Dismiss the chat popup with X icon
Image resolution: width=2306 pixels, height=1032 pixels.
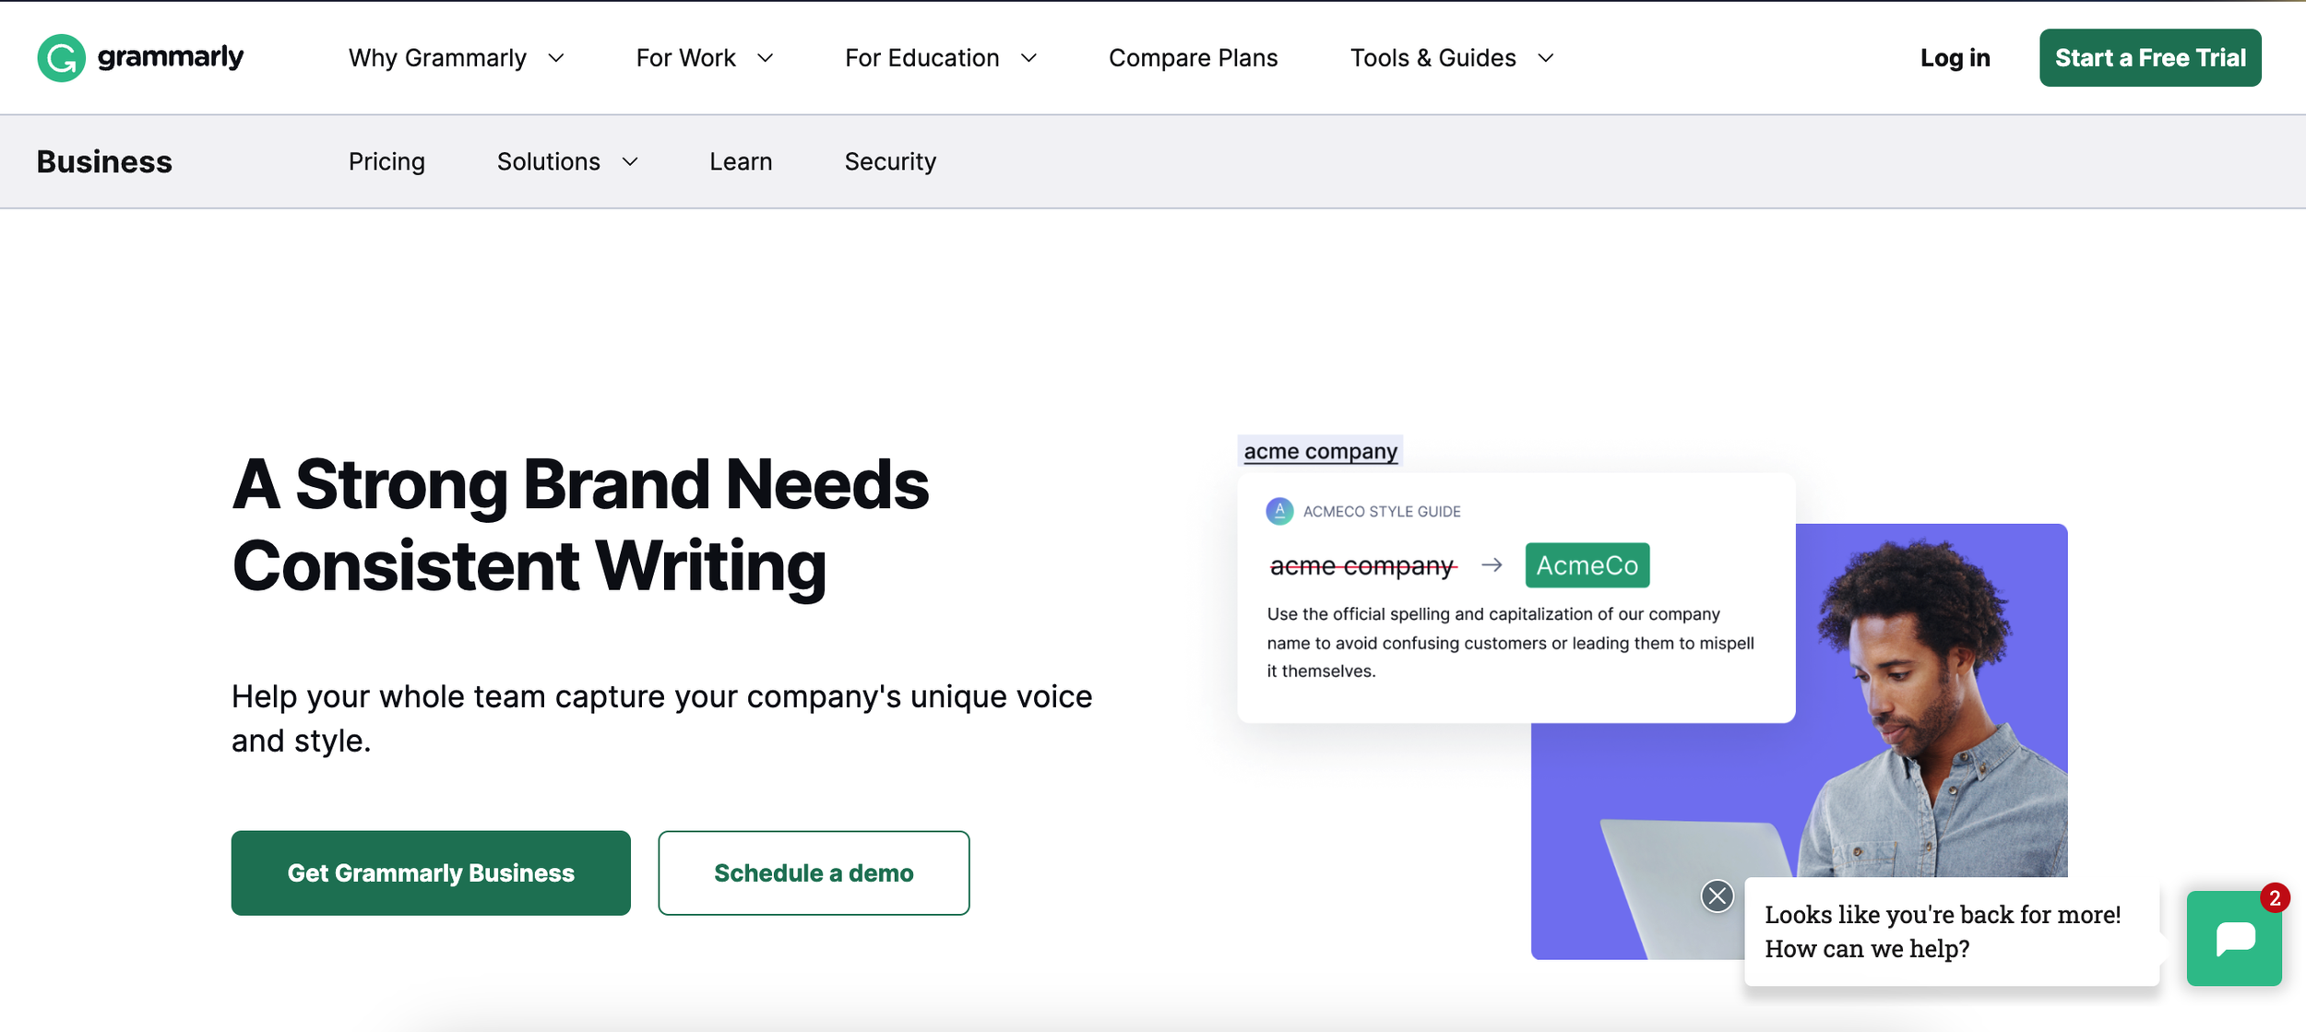coord(1717,896)
